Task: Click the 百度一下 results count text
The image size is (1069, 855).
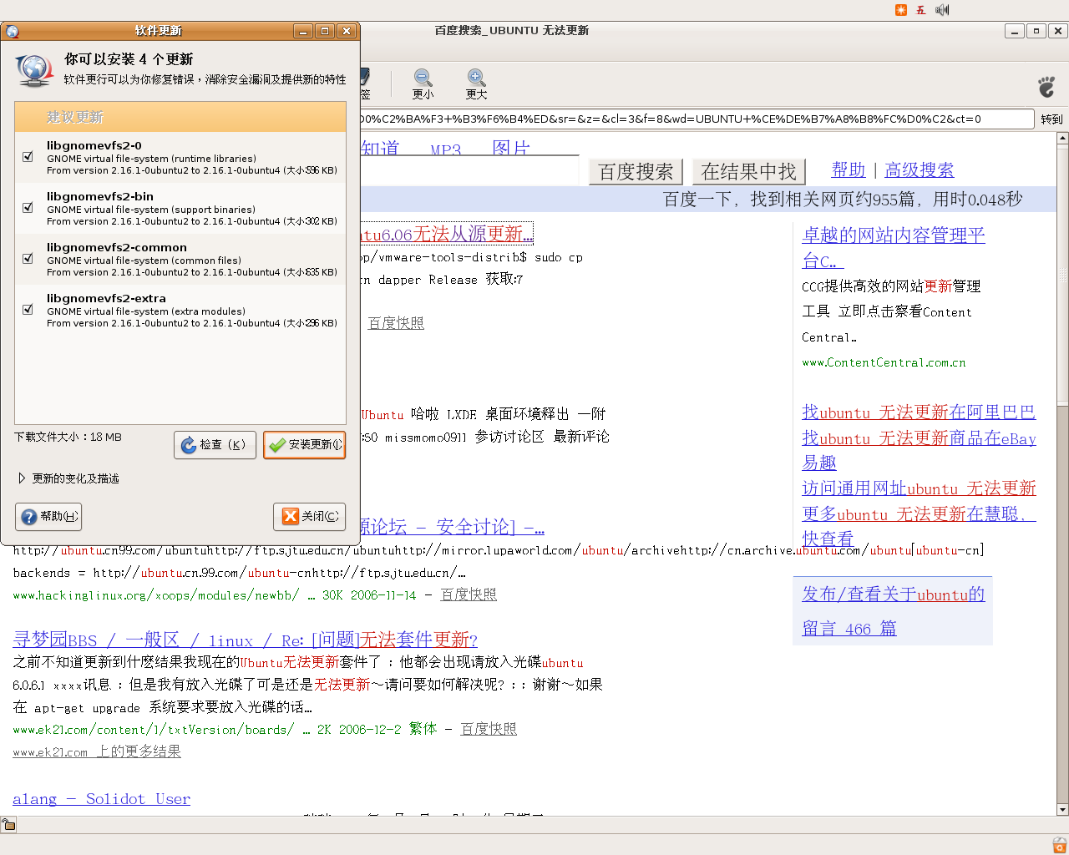Action: (x=843, y=200)
